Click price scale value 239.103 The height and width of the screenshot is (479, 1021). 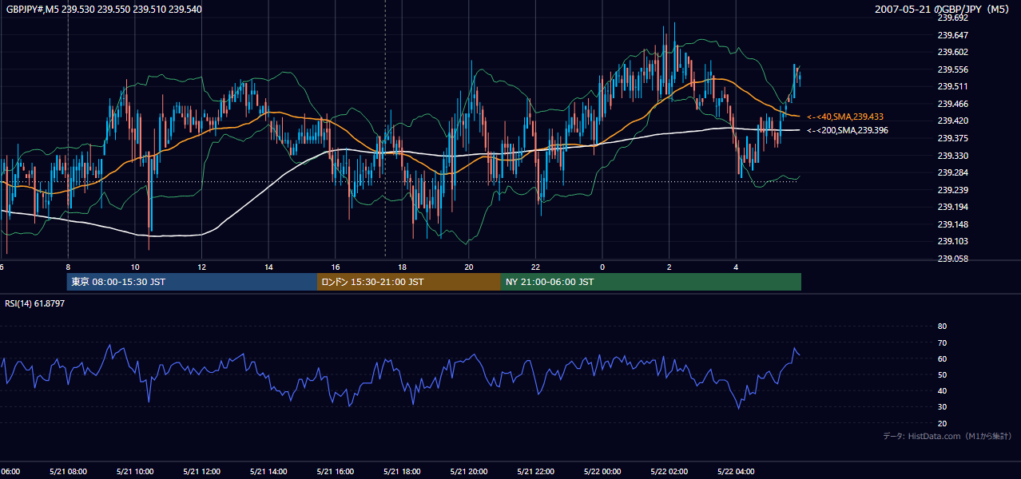[x=952, y=241]
